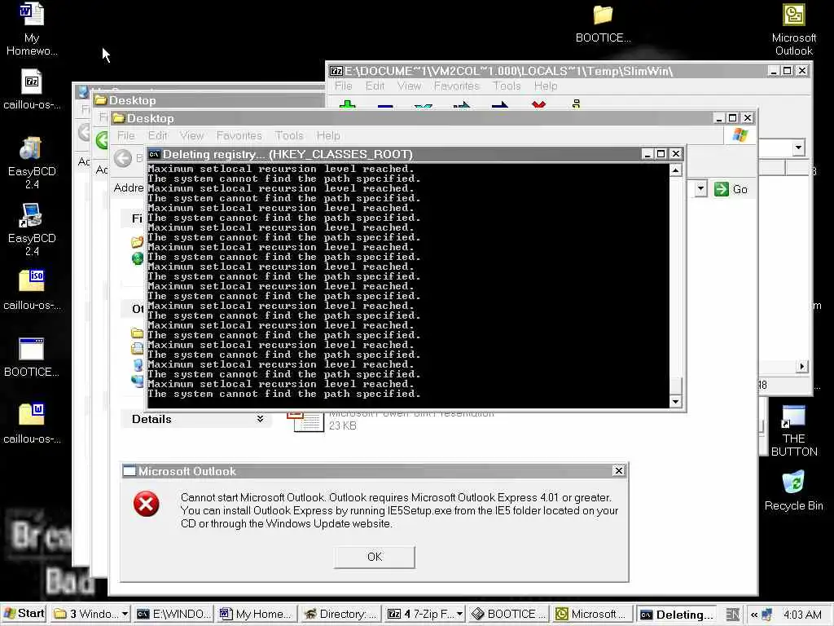This screenshot has height=626, width=834.
Task: Open the 7-Zip window's View menu
Action: point(410,86)
